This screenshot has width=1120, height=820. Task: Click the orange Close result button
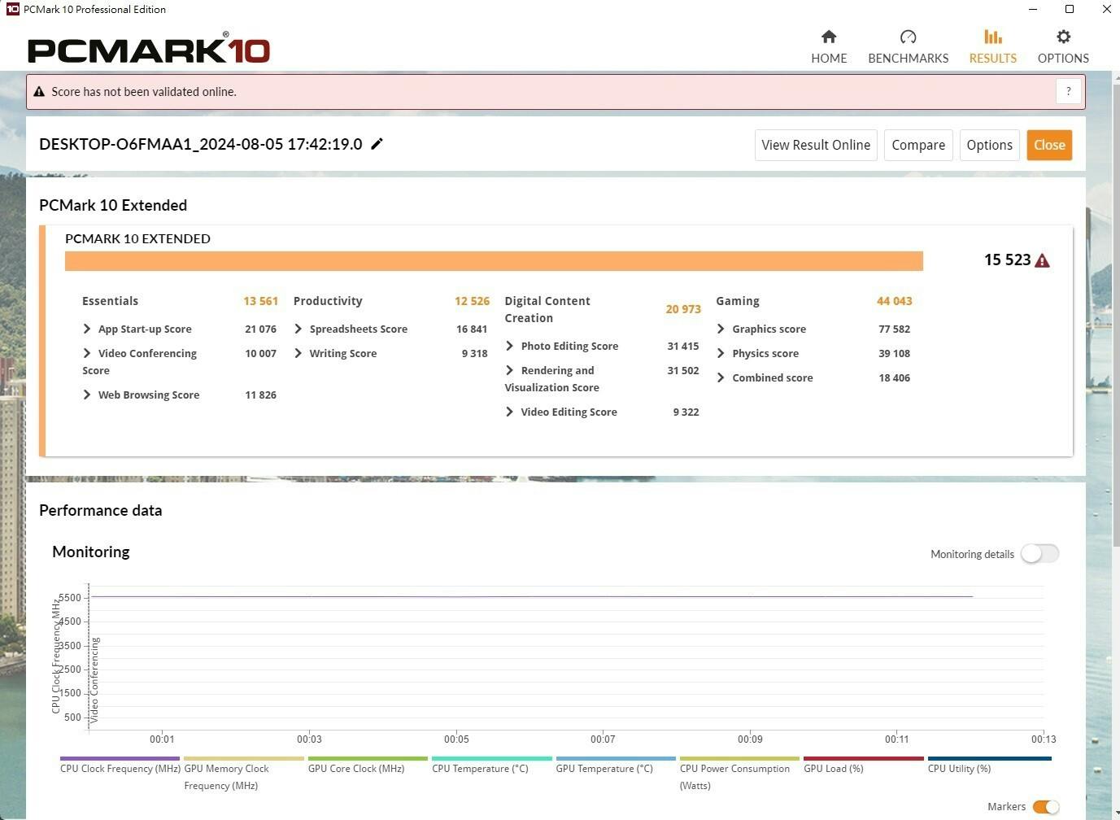click(x=1049, y=145)
